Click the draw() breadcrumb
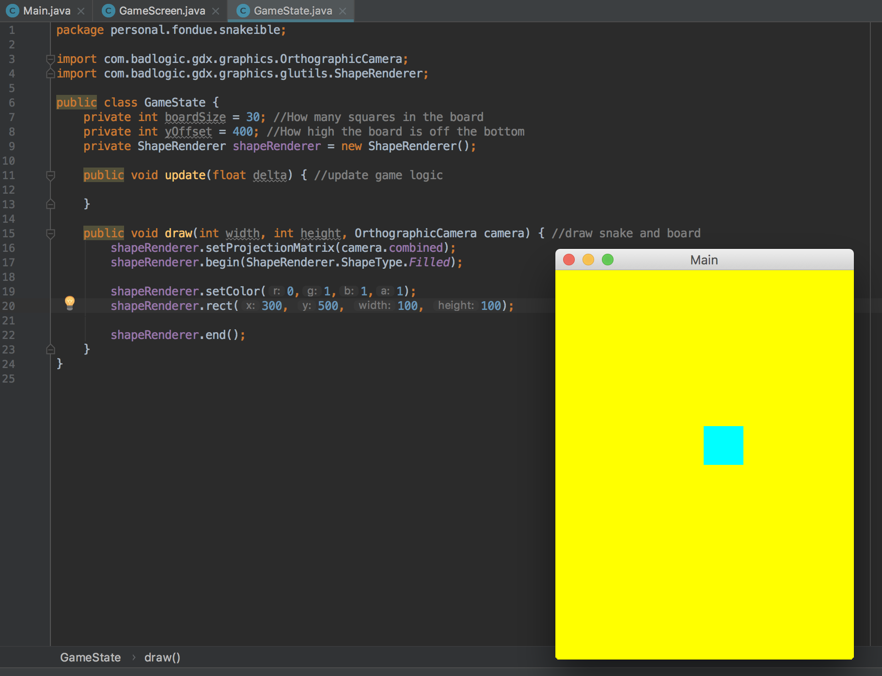 click(x=162, y=658)
